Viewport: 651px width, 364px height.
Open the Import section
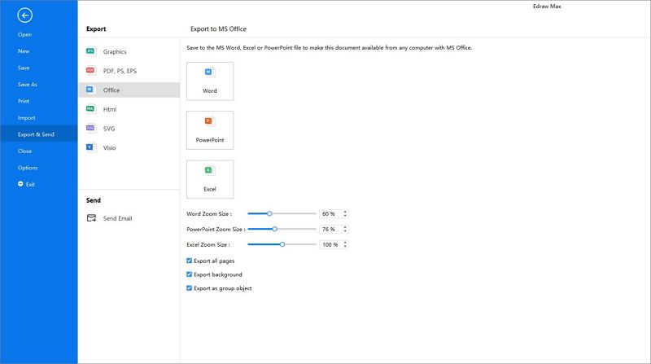27,117
